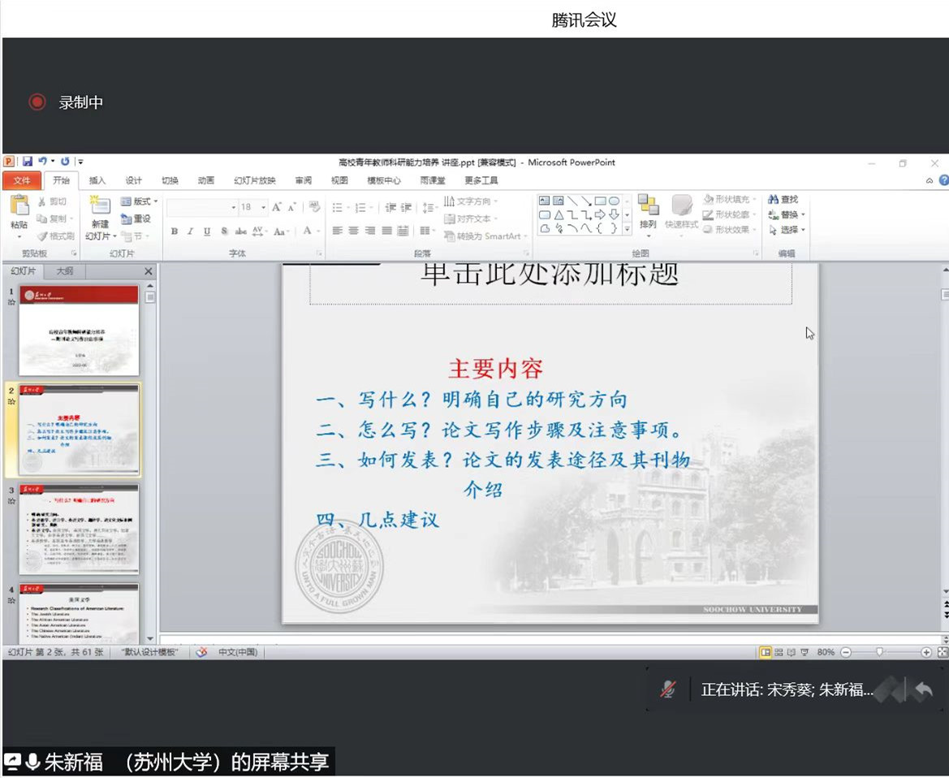Viewport: 949px width, 778px height.
Task: Open the Insert (插入) ribbon tab
Action: [x=97, y=180]
